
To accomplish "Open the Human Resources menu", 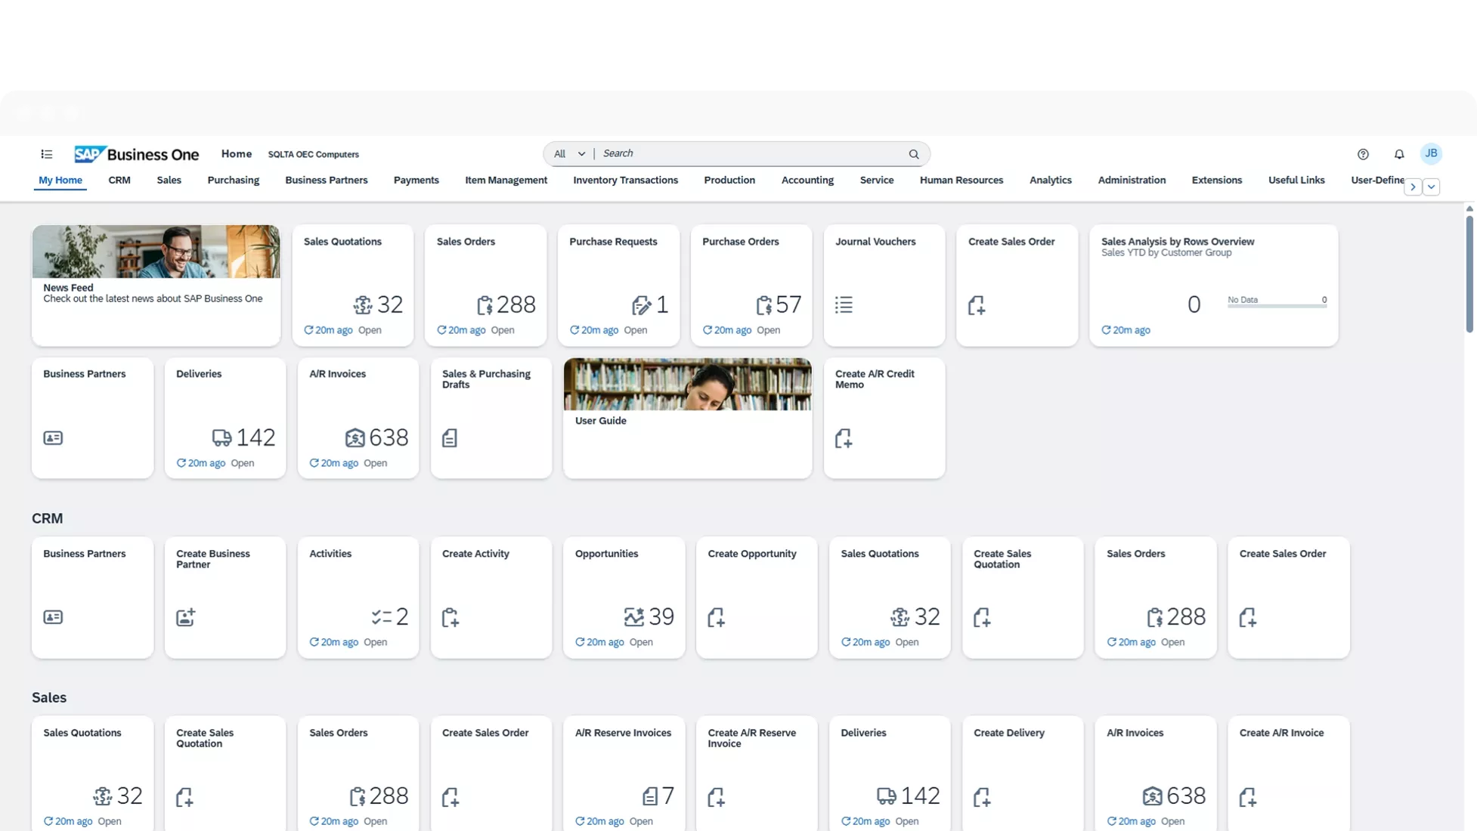I will click(x=961, y=180).
